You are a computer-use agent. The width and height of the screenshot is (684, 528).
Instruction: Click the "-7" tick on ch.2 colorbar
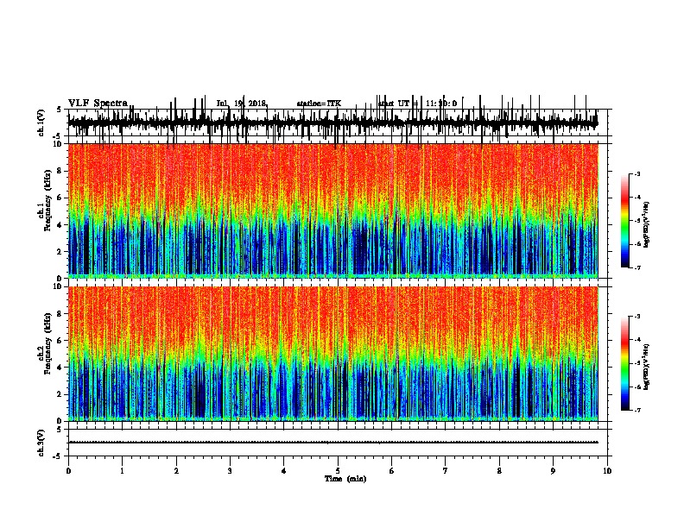[x=637, y=411]
